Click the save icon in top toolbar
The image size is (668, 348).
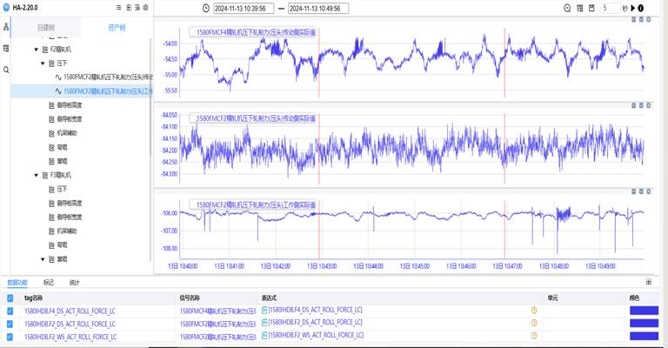593,8
